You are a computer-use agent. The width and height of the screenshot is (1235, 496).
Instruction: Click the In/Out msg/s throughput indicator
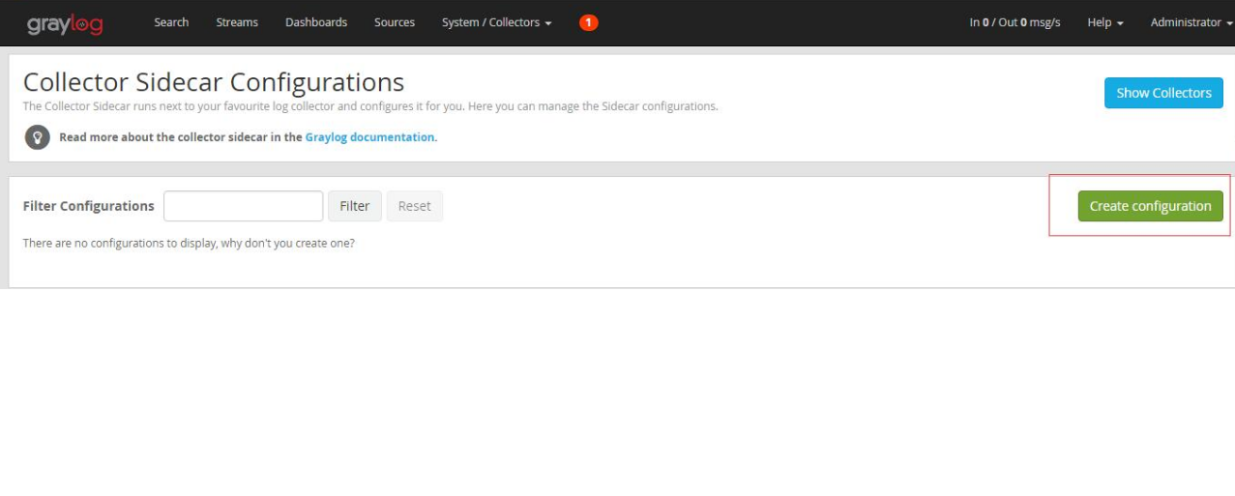click(1014, 22)
